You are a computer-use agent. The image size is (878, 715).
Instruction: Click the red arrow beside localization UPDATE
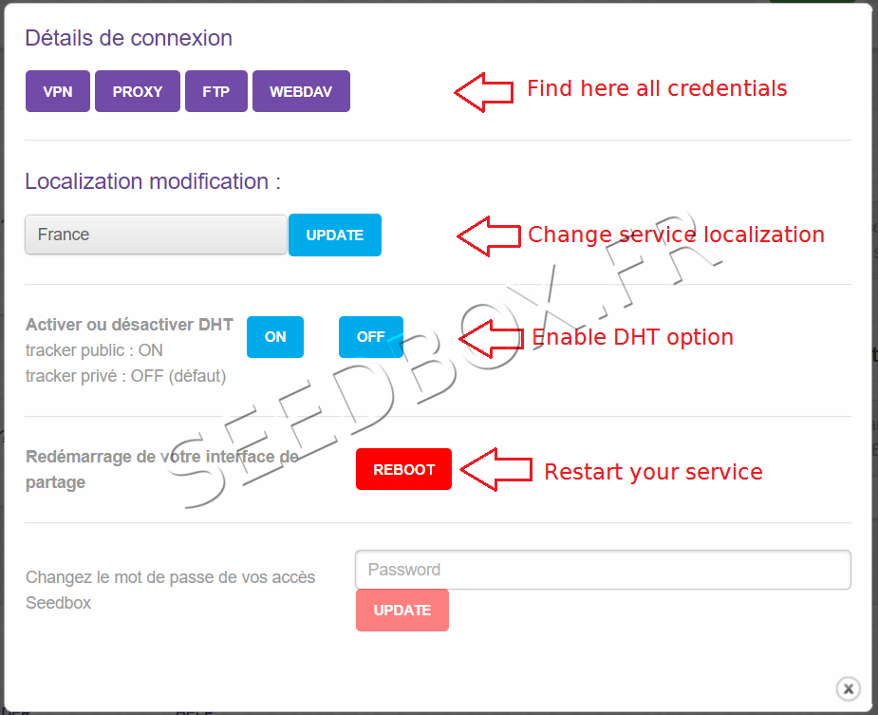pos(489,235)
